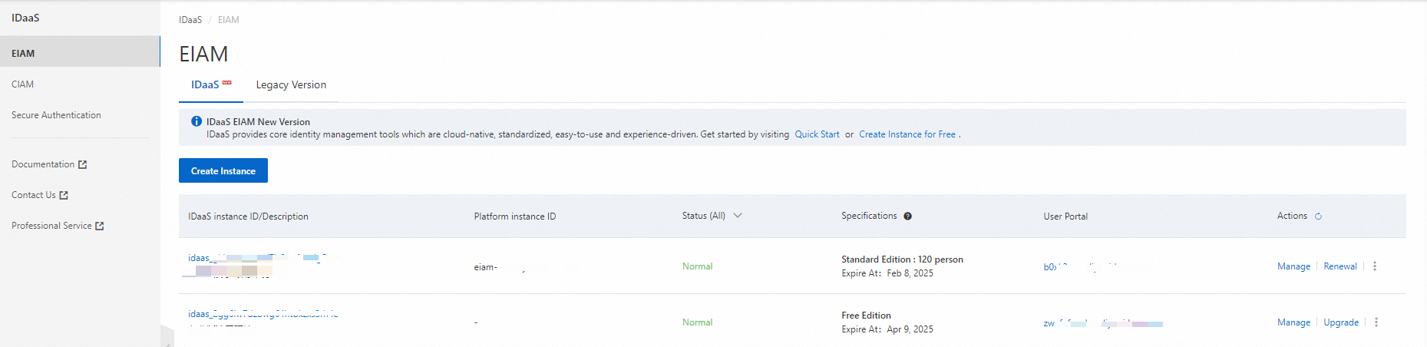Click the 'Standard Edition : 120 person' text
Image resolution: width=1427 pixels, height=347 pixels.
point(902,259)
